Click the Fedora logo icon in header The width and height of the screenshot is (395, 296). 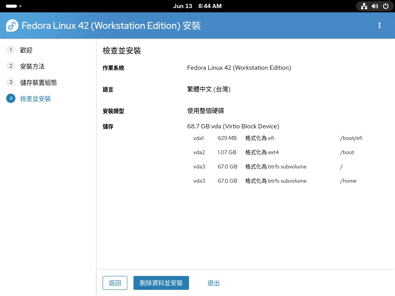click(12, 25)
